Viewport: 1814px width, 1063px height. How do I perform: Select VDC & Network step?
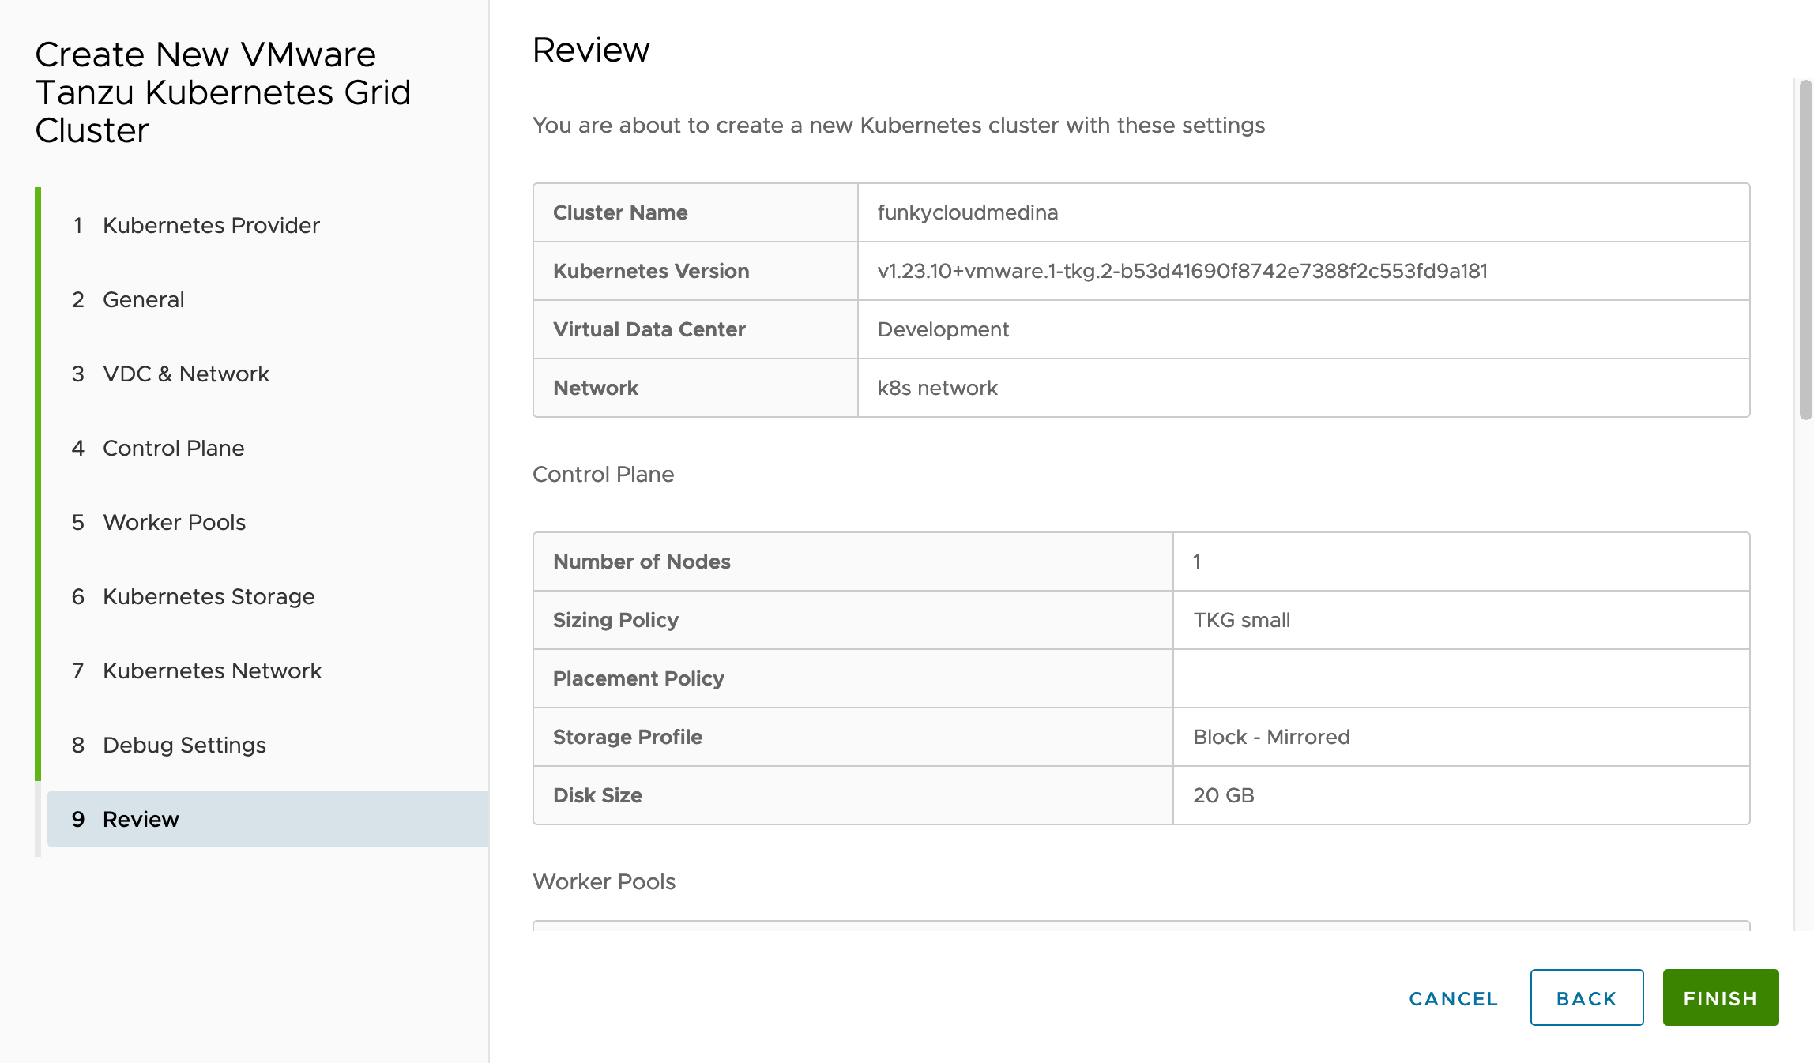(171, 374)
